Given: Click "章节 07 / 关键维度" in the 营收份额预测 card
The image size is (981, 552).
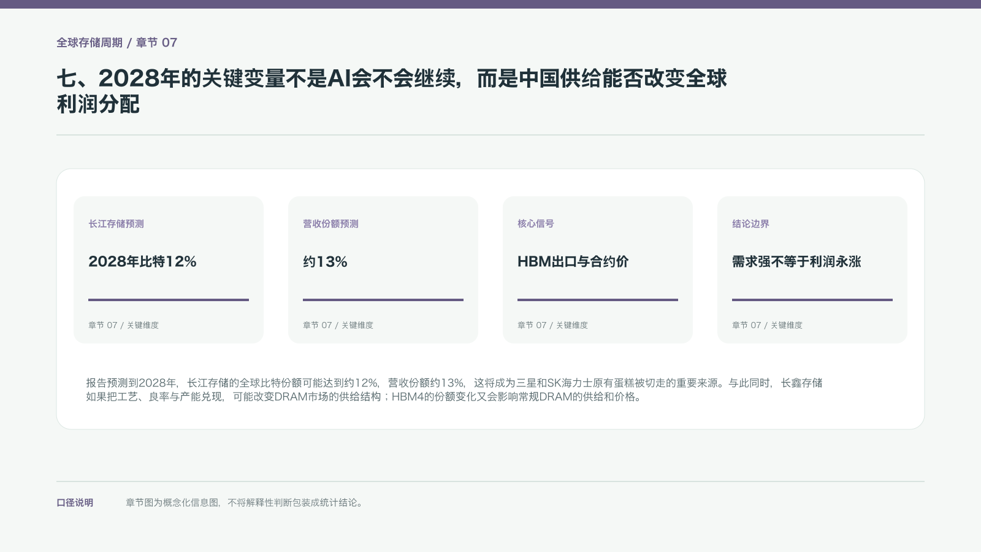Looking at the screenshot, I should point(338,325).
